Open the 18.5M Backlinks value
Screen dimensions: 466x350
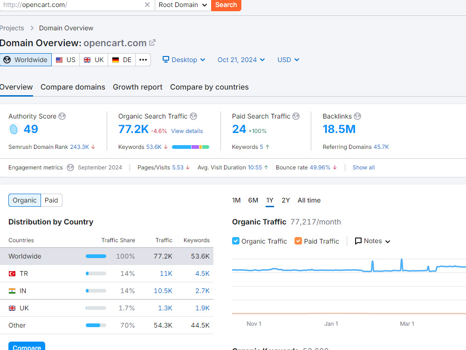pyautogui.click(x=339, y=129)
